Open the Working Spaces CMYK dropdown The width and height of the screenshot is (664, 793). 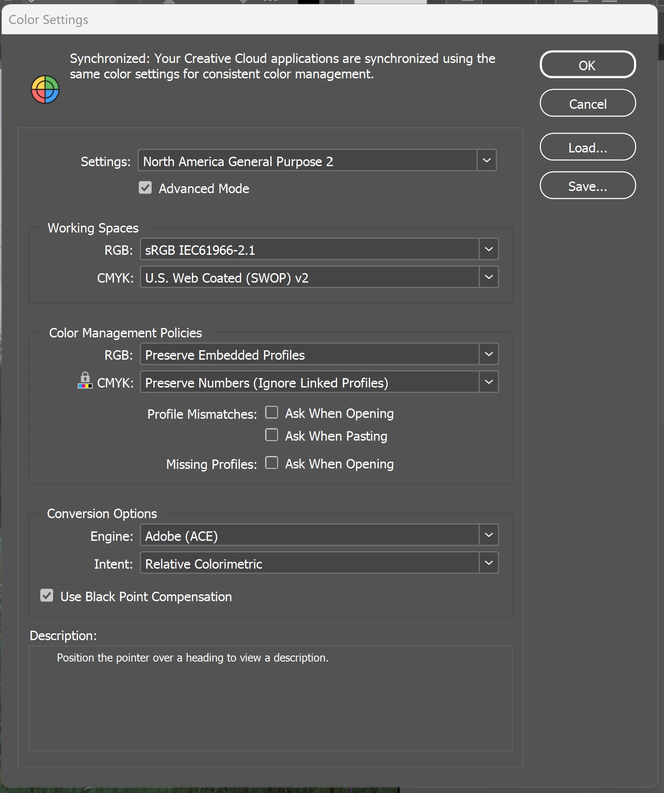(319, 277)
